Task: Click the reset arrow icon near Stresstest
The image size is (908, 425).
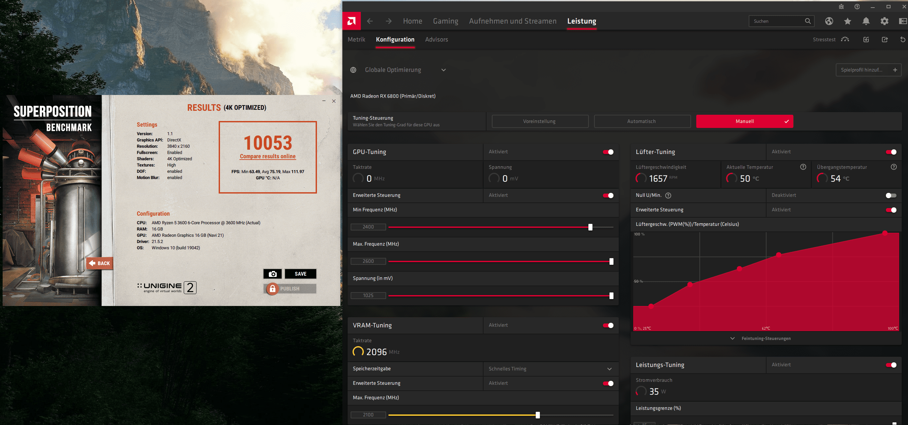Action: [902, 40]
